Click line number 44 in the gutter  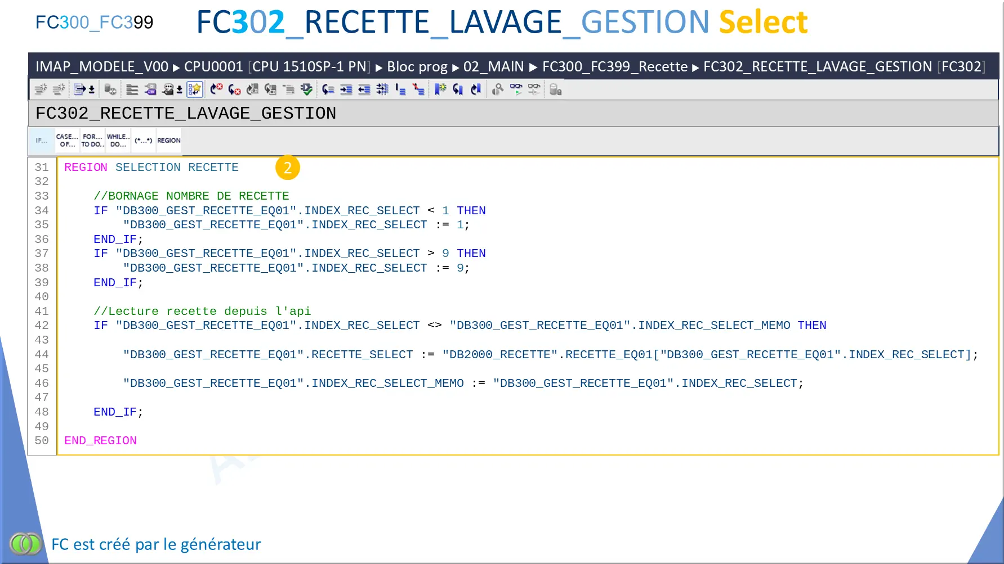pos(42,355)
